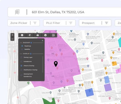Click the purple zoned parcel
Viewport: 121px width, 104px height.
108,87
